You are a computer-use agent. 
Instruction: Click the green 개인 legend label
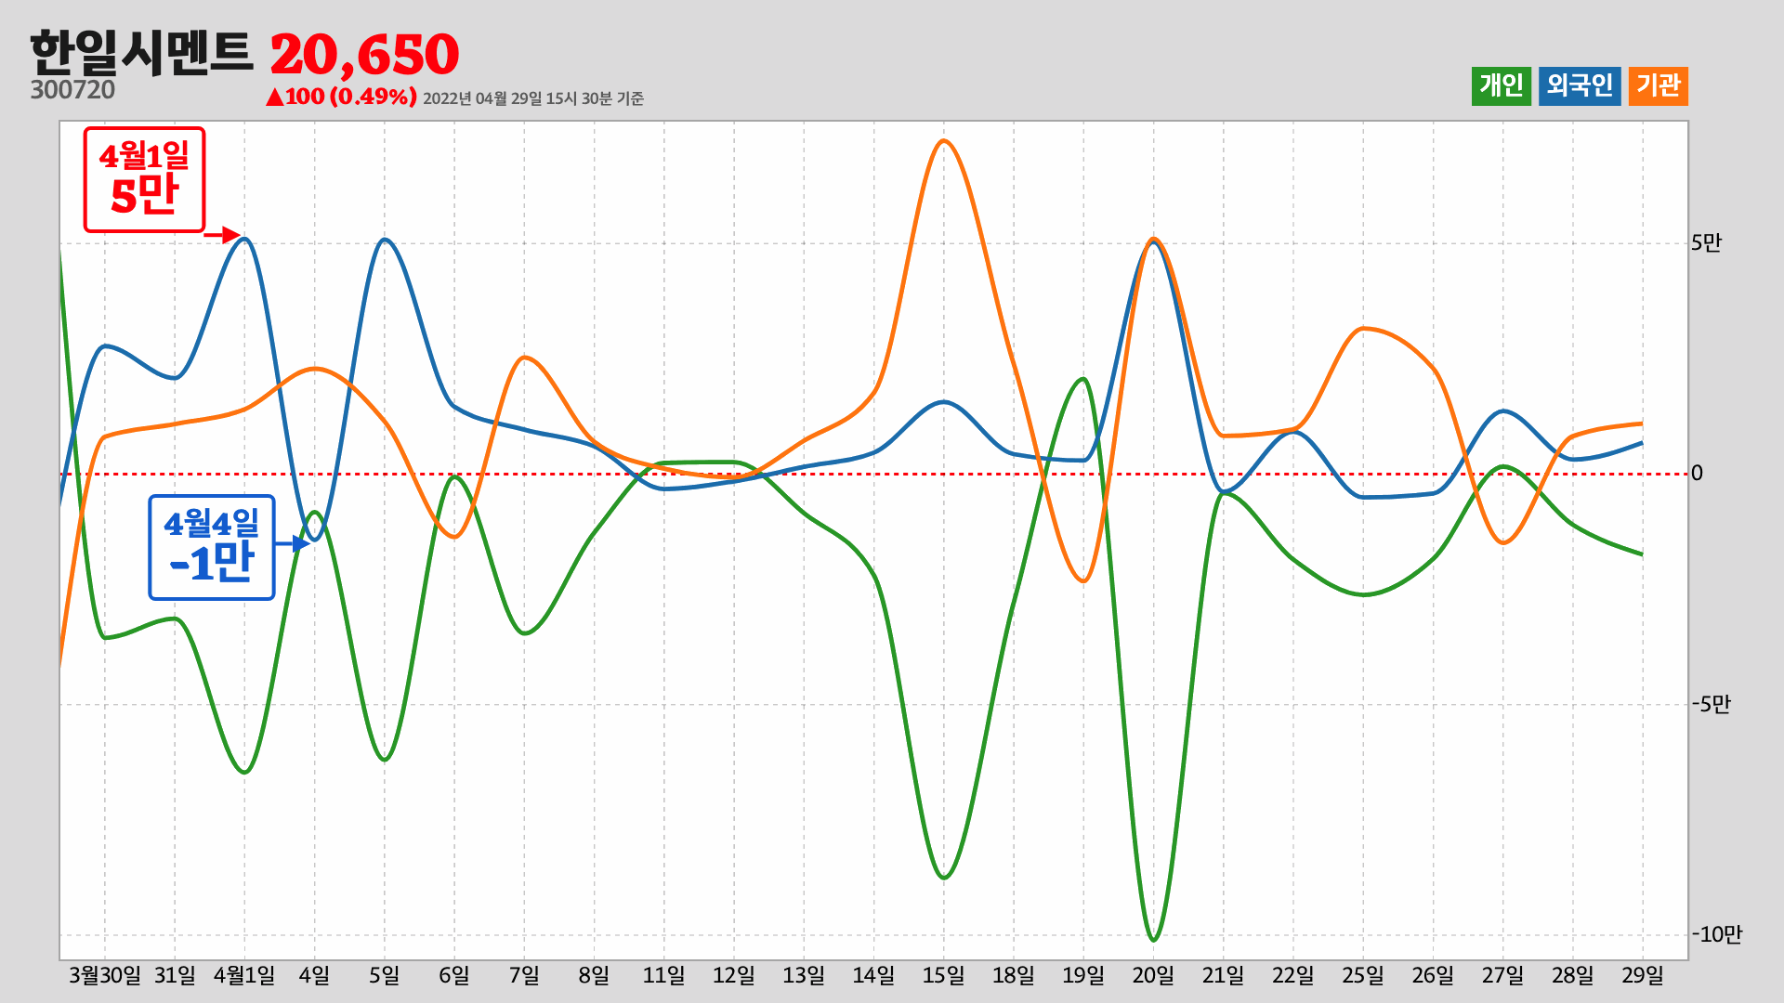tap(1501, 86)
